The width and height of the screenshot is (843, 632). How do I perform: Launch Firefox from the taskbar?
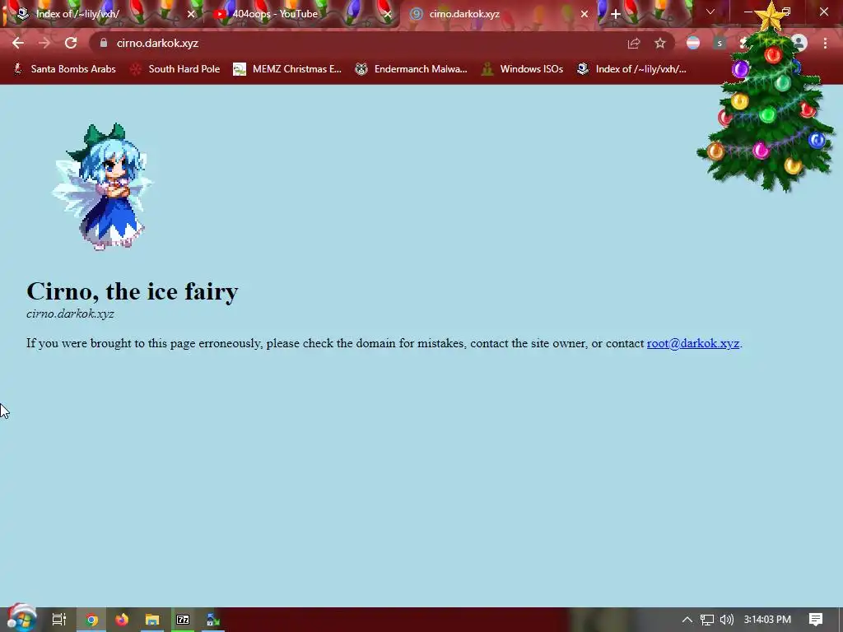[x=122, y=620]
